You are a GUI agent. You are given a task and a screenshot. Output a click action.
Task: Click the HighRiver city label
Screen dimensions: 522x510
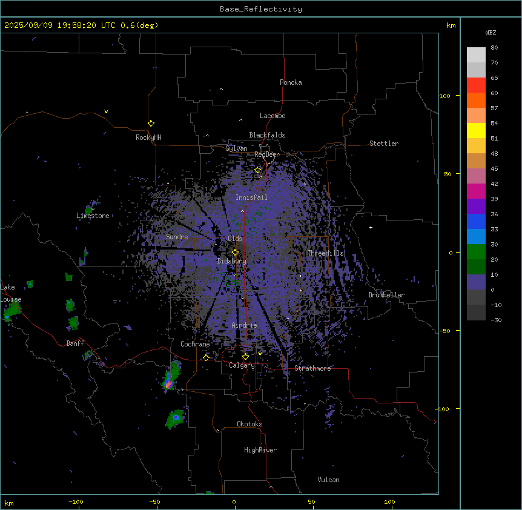pos(260,450)
